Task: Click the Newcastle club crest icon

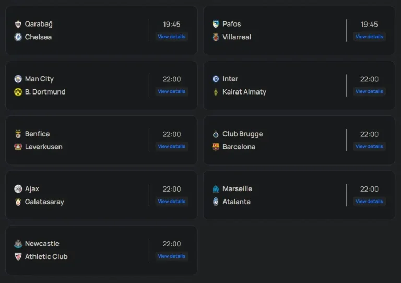Action: tap(18, 244)
